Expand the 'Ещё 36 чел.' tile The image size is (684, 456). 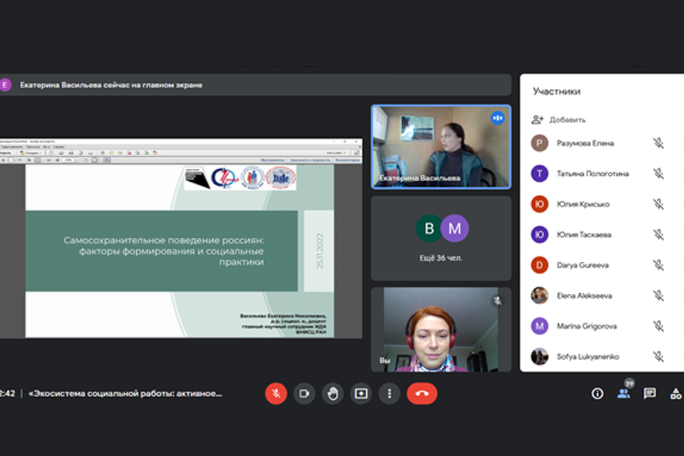click(x=440, y=238)
